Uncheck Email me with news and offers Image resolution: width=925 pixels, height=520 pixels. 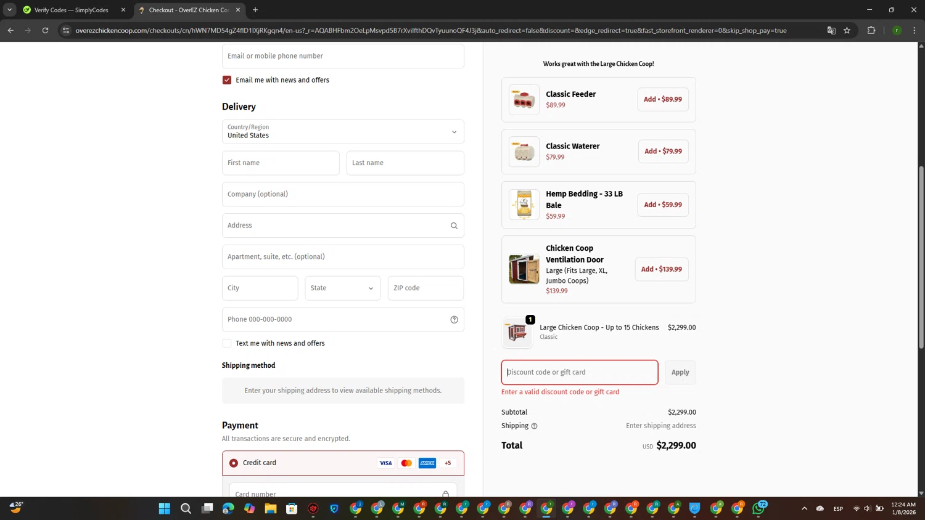(x=227, y=80)
